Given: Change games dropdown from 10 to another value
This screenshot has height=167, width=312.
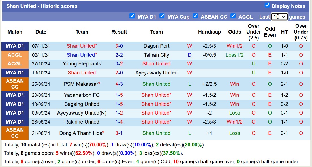Looking at the screenshot, I should (x=279, y=17).
